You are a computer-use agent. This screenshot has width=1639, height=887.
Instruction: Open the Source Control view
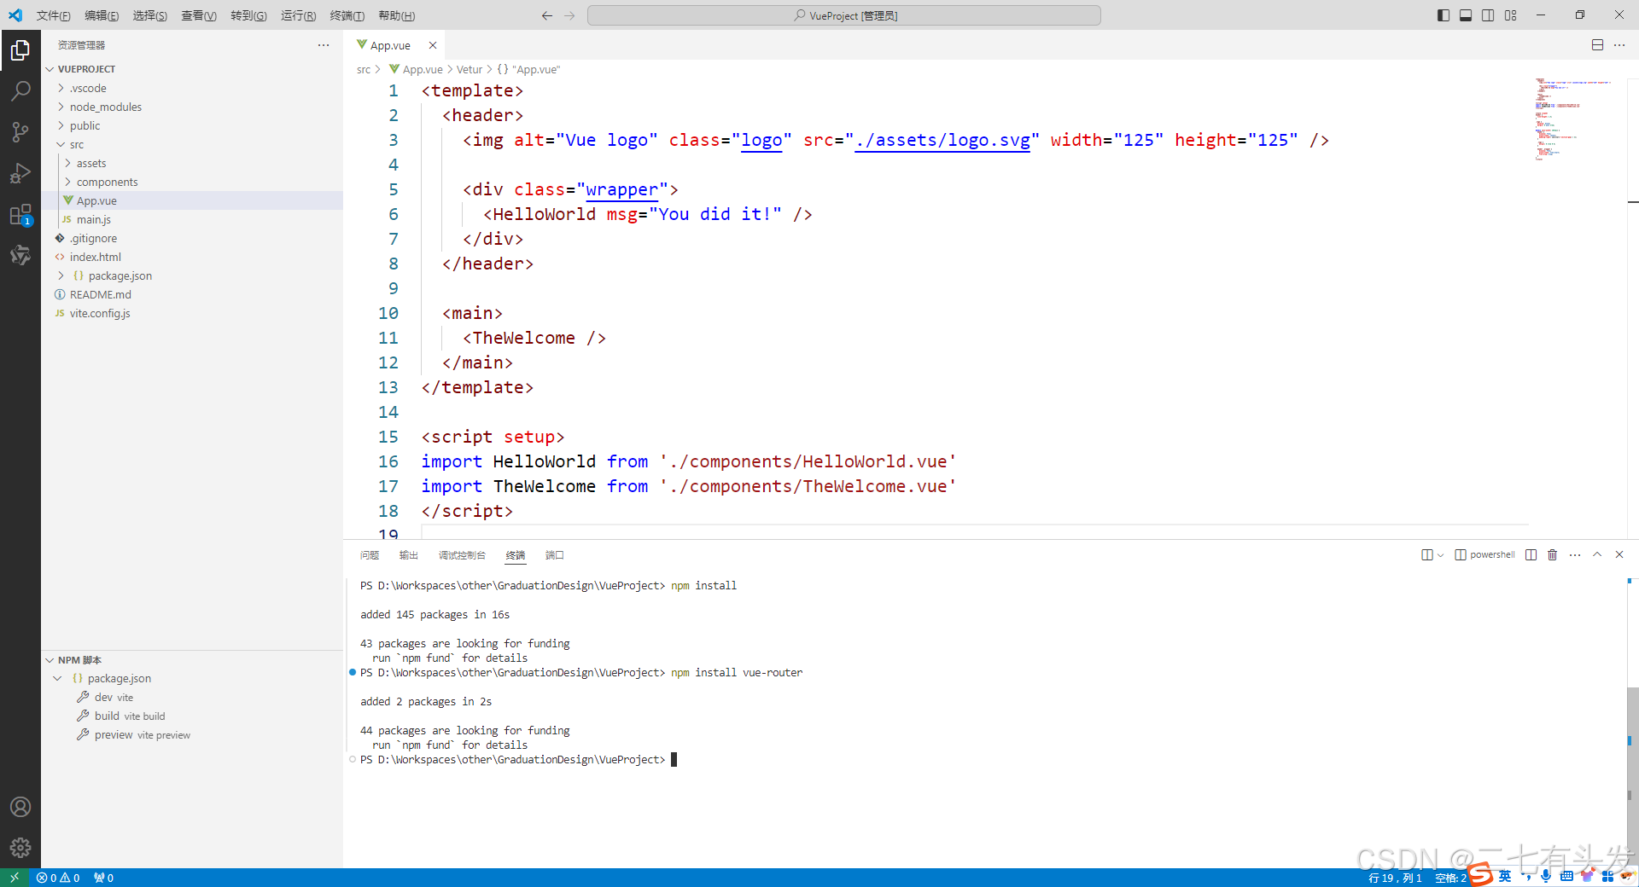point(20,131)
